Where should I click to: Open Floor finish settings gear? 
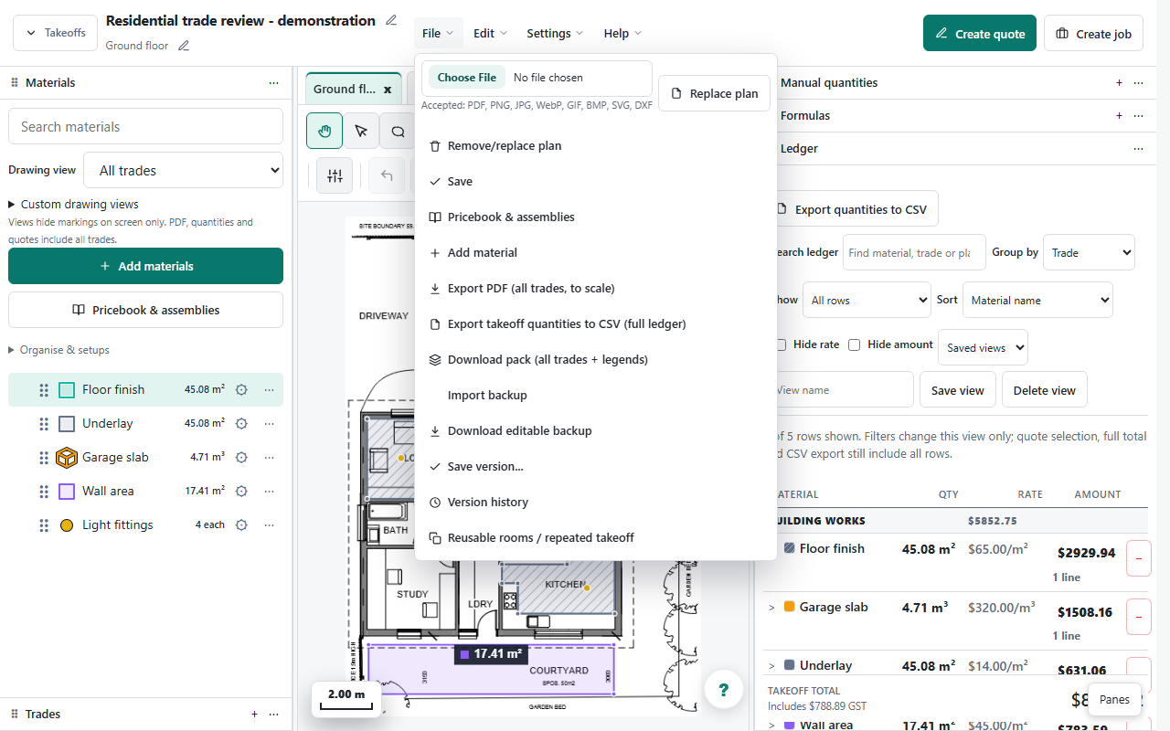coord(241,389)
